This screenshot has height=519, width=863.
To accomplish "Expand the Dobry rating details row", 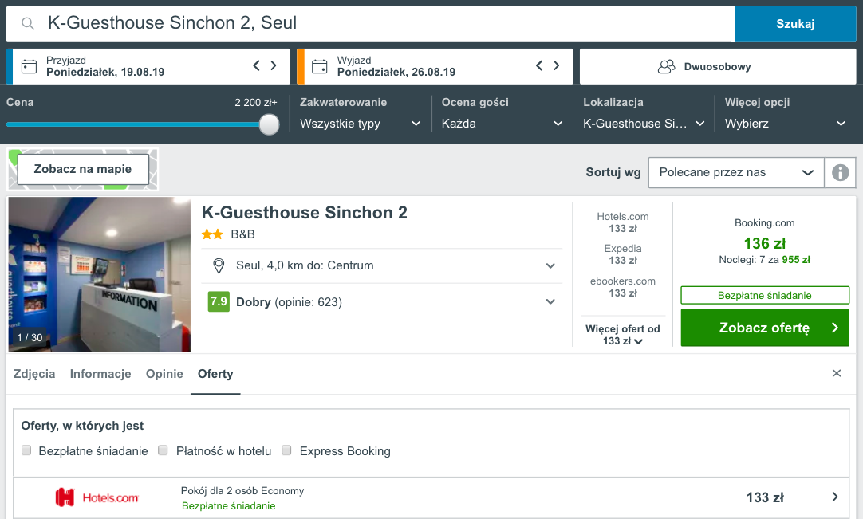I will (x=382, y=301).
